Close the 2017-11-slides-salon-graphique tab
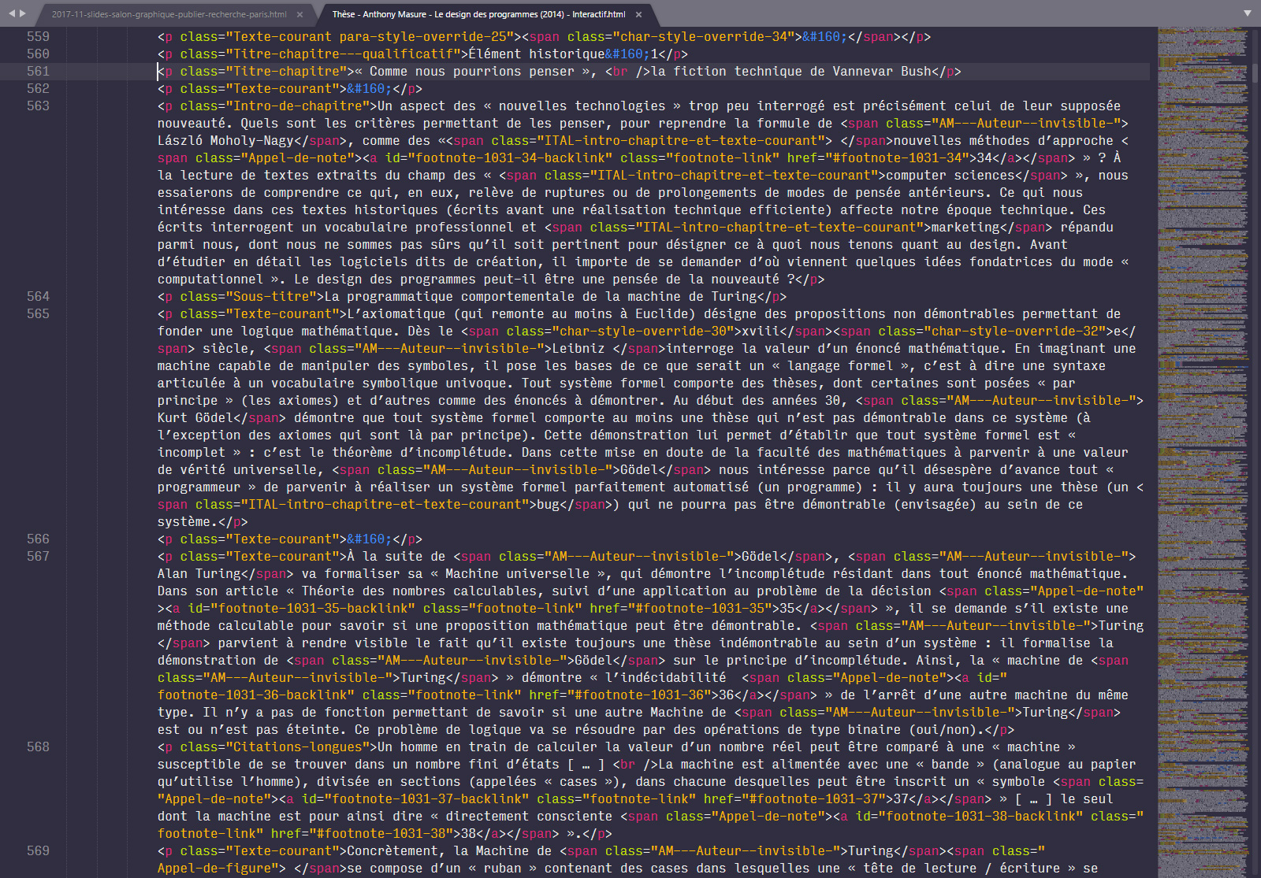 [x=299, y=14]
